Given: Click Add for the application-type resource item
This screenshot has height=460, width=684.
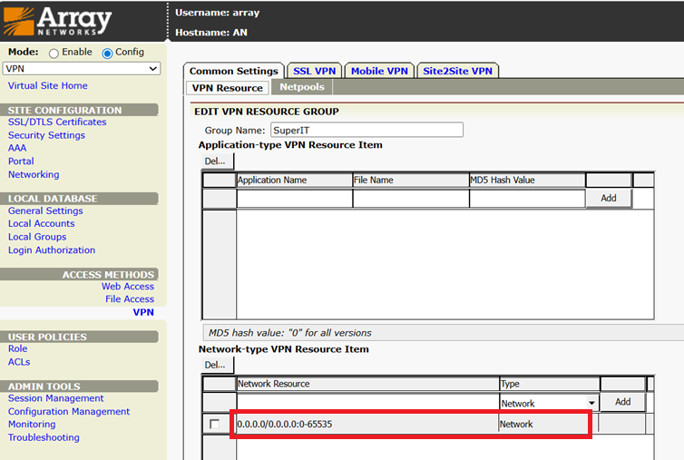Looking at the screenshot, I should pyautogui.click(x=609, y=198).
